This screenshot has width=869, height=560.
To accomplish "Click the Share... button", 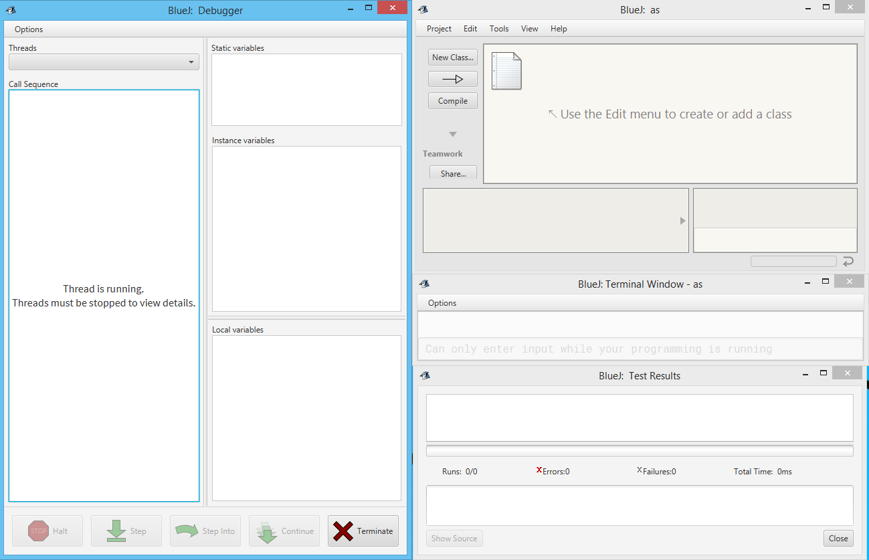I will 453,173.
